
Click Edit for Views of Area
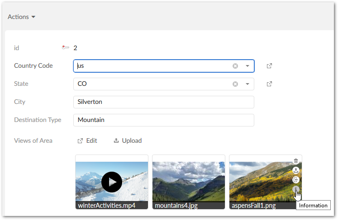pyautogui.click(x=87, y=140)
